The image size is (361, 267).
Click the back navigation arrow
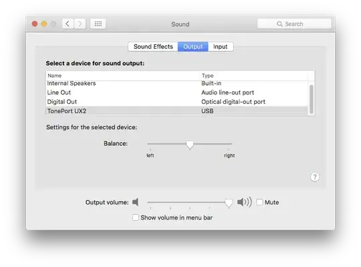pos(68,23)
